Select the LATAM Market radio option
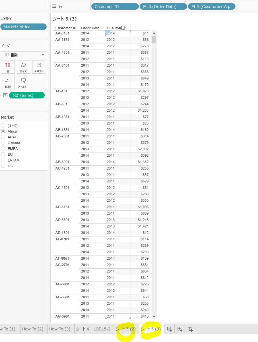This screenshot has height=342, width=258. (x=3, y=160)
